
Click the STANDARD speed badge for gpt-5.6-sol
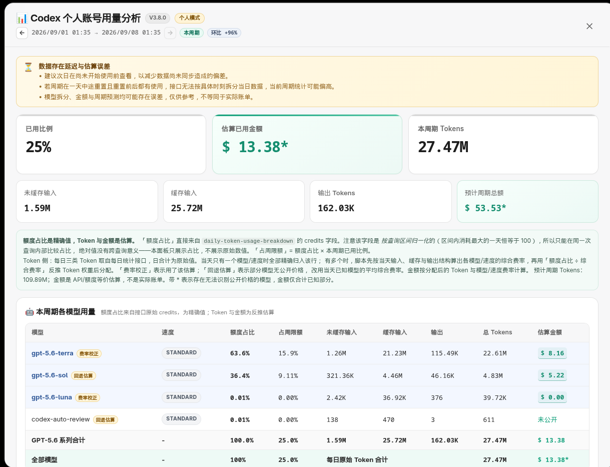point(181,375)
